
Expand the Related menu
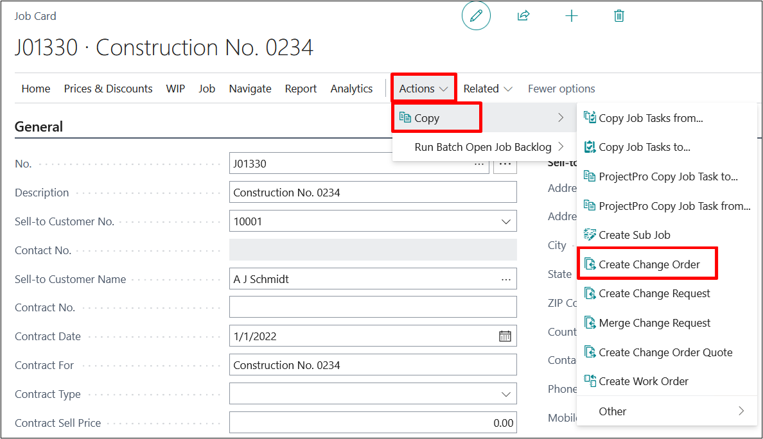tap(487, 89)
